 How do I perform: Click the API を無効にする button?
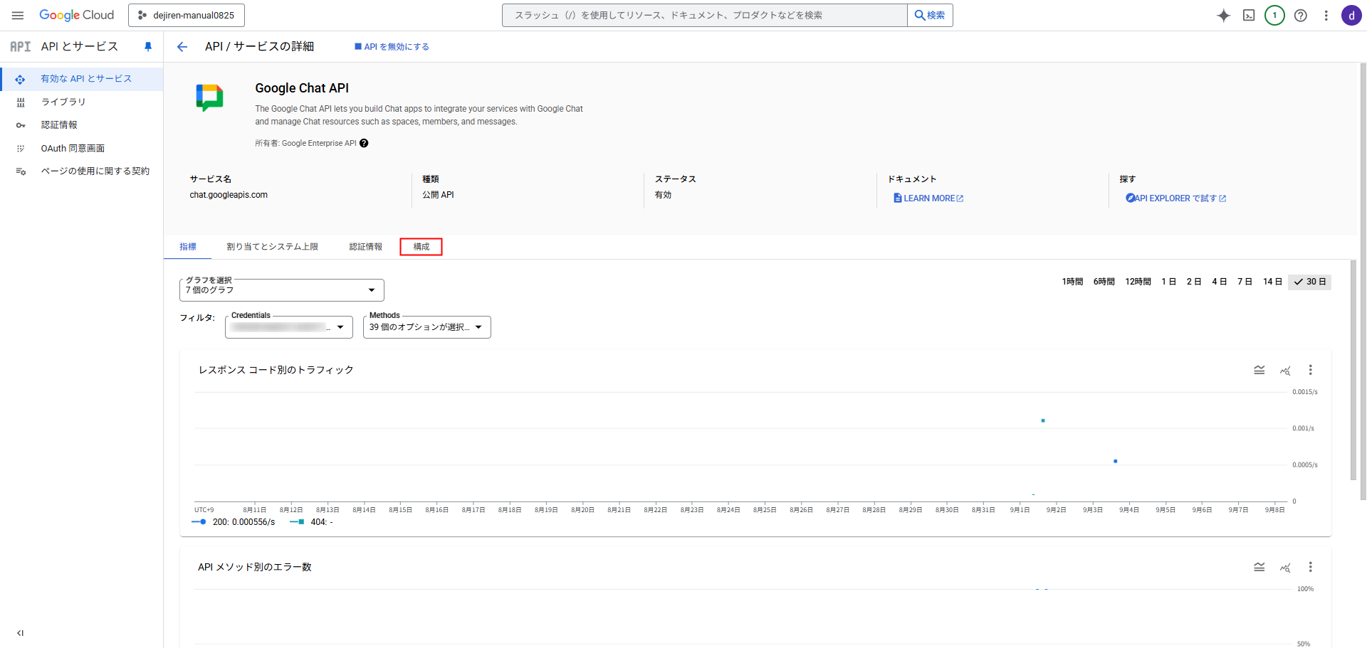[392, 47]
